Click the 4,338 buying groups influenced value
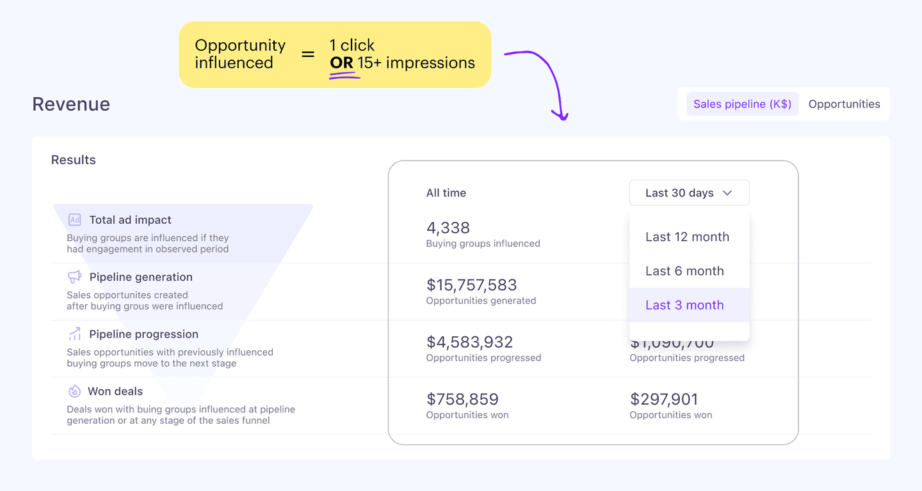Screen dimensions: 922x491 (448, 228)
